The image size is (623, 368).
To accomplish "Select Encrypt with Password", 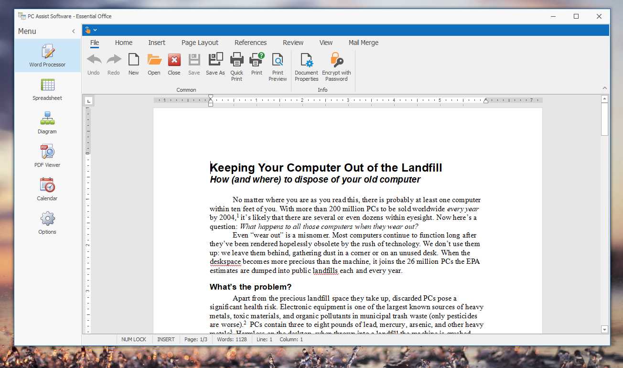I will click(x=337, y=67).
